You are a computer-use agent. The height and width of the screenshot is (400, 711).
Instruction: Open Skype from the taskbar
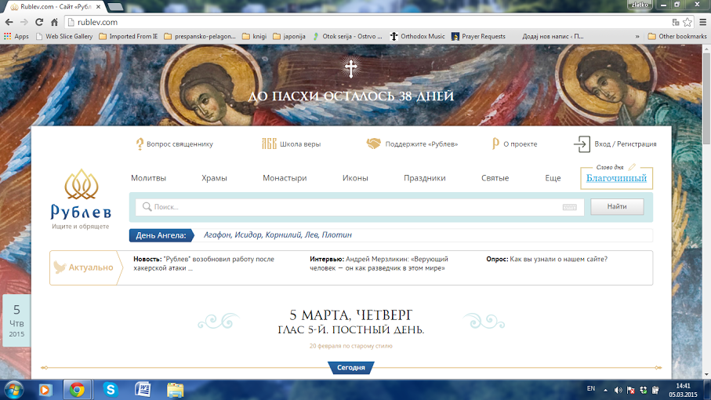111,390
